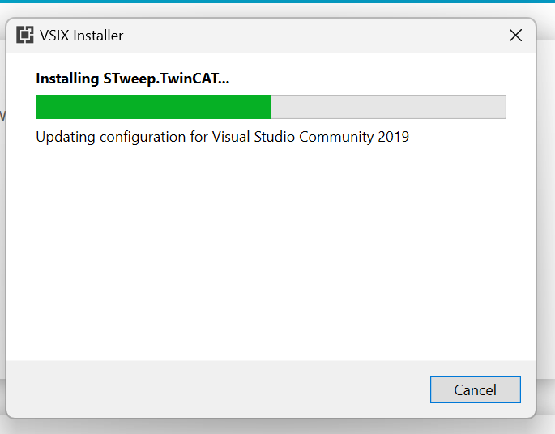555x434 pixels.
Task: Click the gray unfilled part of progress bar
Action: point(388,107)
